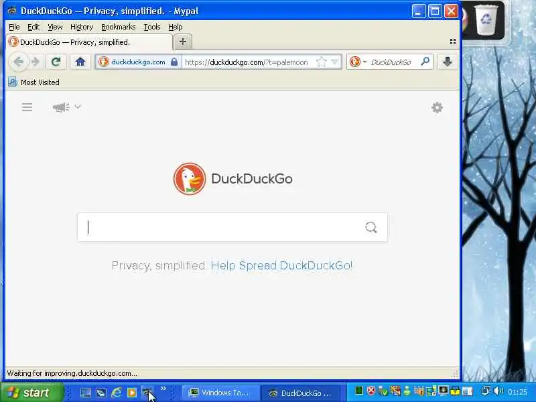Open the Downloads arrow button
Image resolution: width=536 pixels, height=402 pixels.
pyautogui.click(x=447, y=62)
